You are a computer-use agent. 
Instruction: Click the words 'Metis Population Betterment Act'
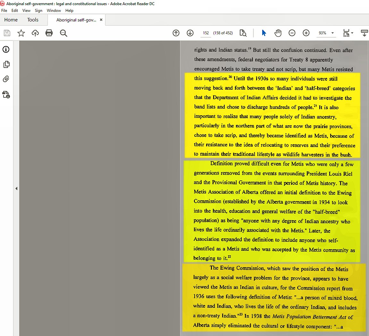pos(309,317)
